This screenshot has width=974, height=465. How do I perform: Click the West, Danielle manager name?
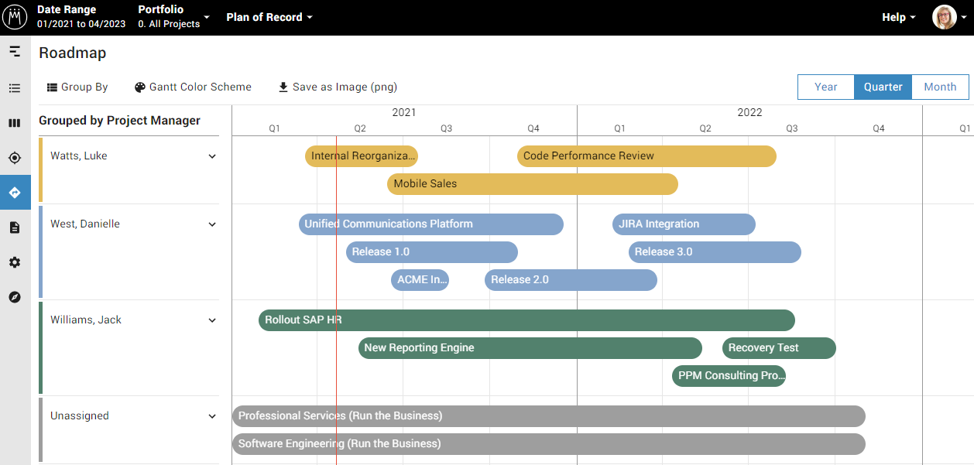[85, 224]
